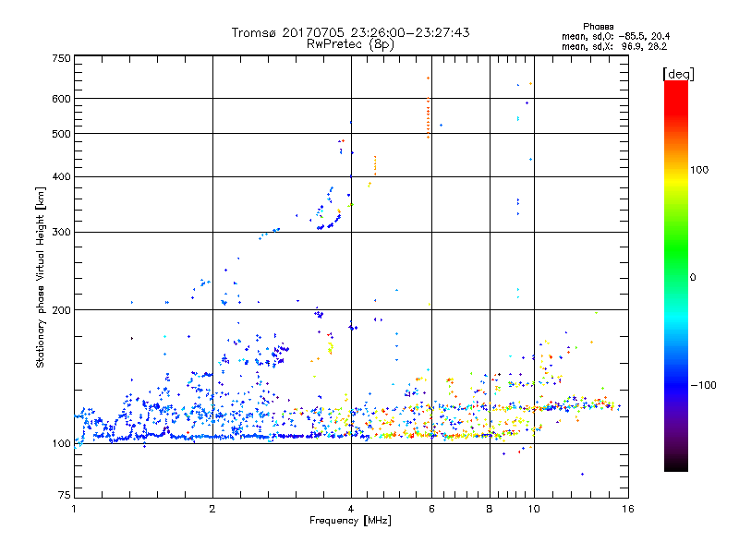Click the y-axis tick label "600"

click(x=61, y=99)
